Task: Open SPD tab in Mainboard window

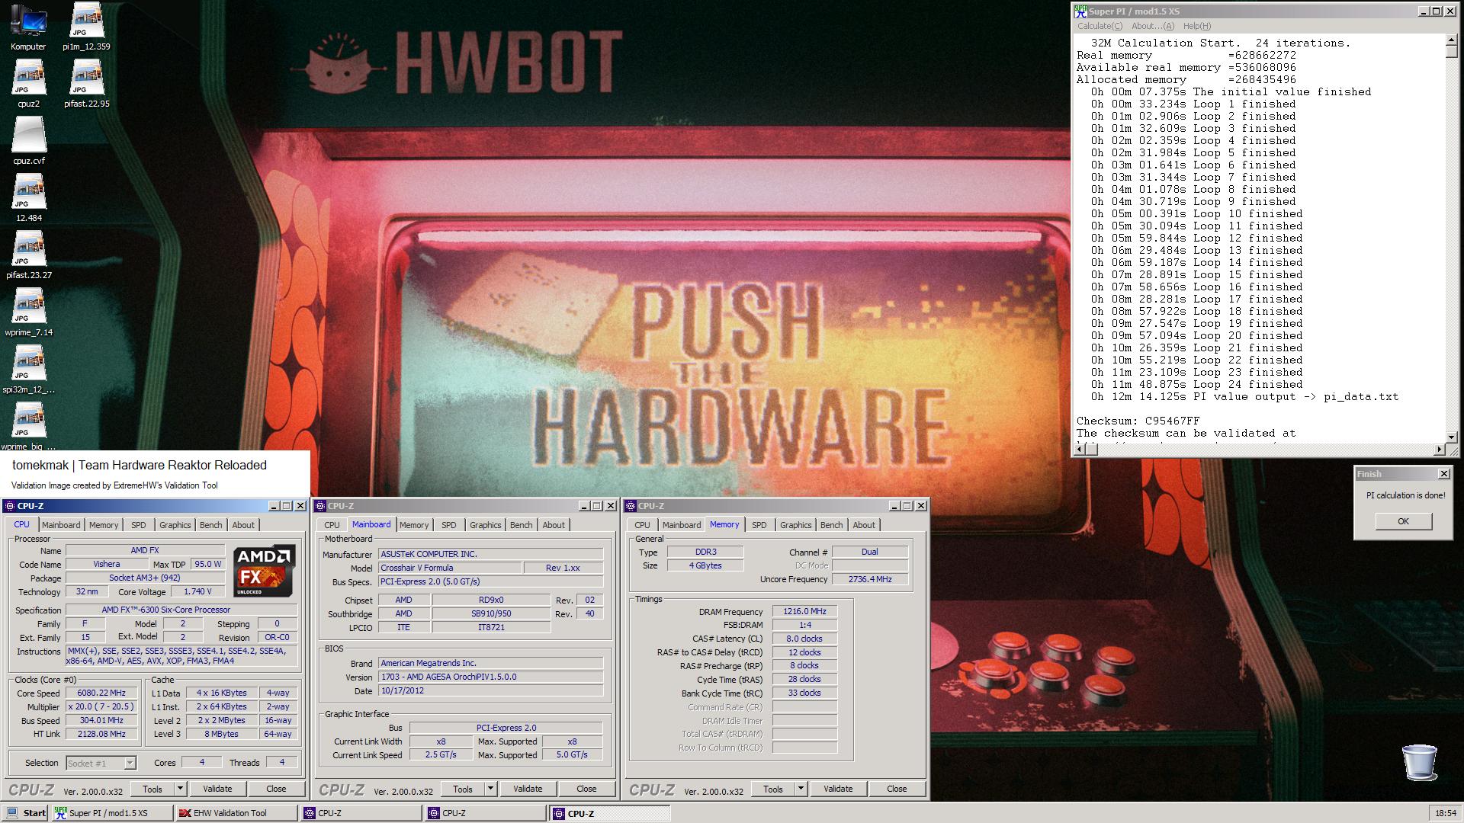Action: coord(448,525)
